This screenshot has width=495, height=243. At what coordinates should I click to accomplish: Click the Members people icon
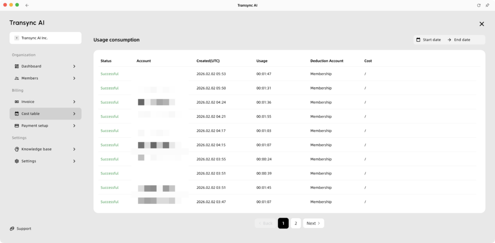click(x=17, y=78)
